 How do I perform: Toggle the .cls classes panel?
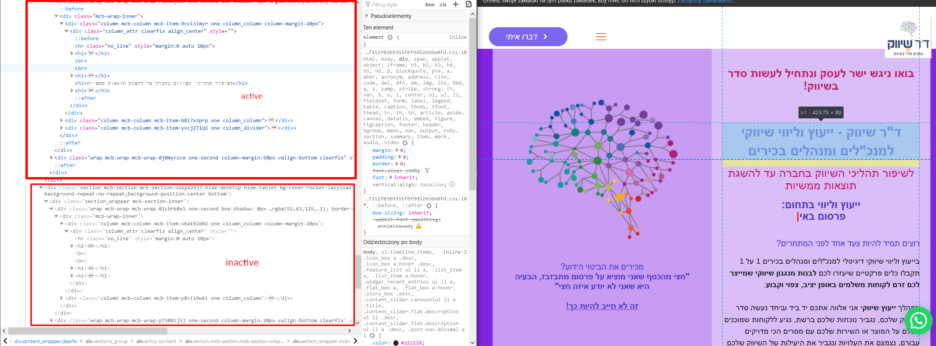pos(443,4)
